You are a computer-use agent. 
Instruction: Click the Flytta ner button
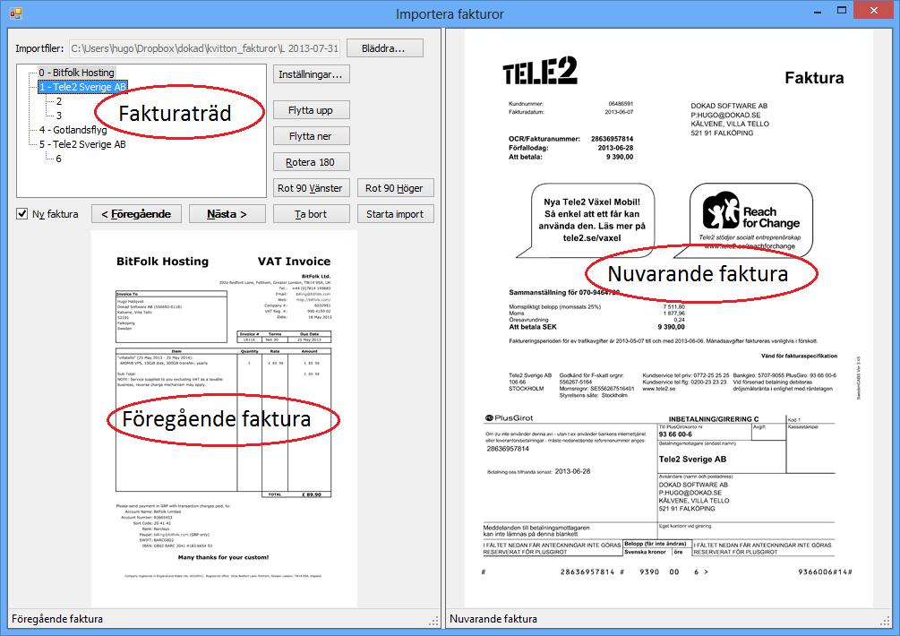pos(311,136)
